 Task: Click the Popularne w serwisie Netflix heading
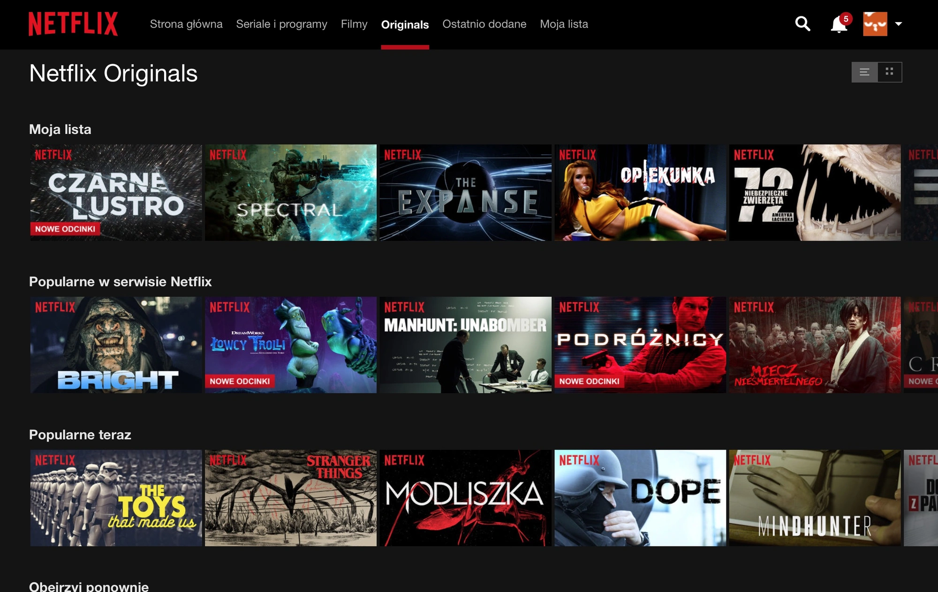pos(120,282)
